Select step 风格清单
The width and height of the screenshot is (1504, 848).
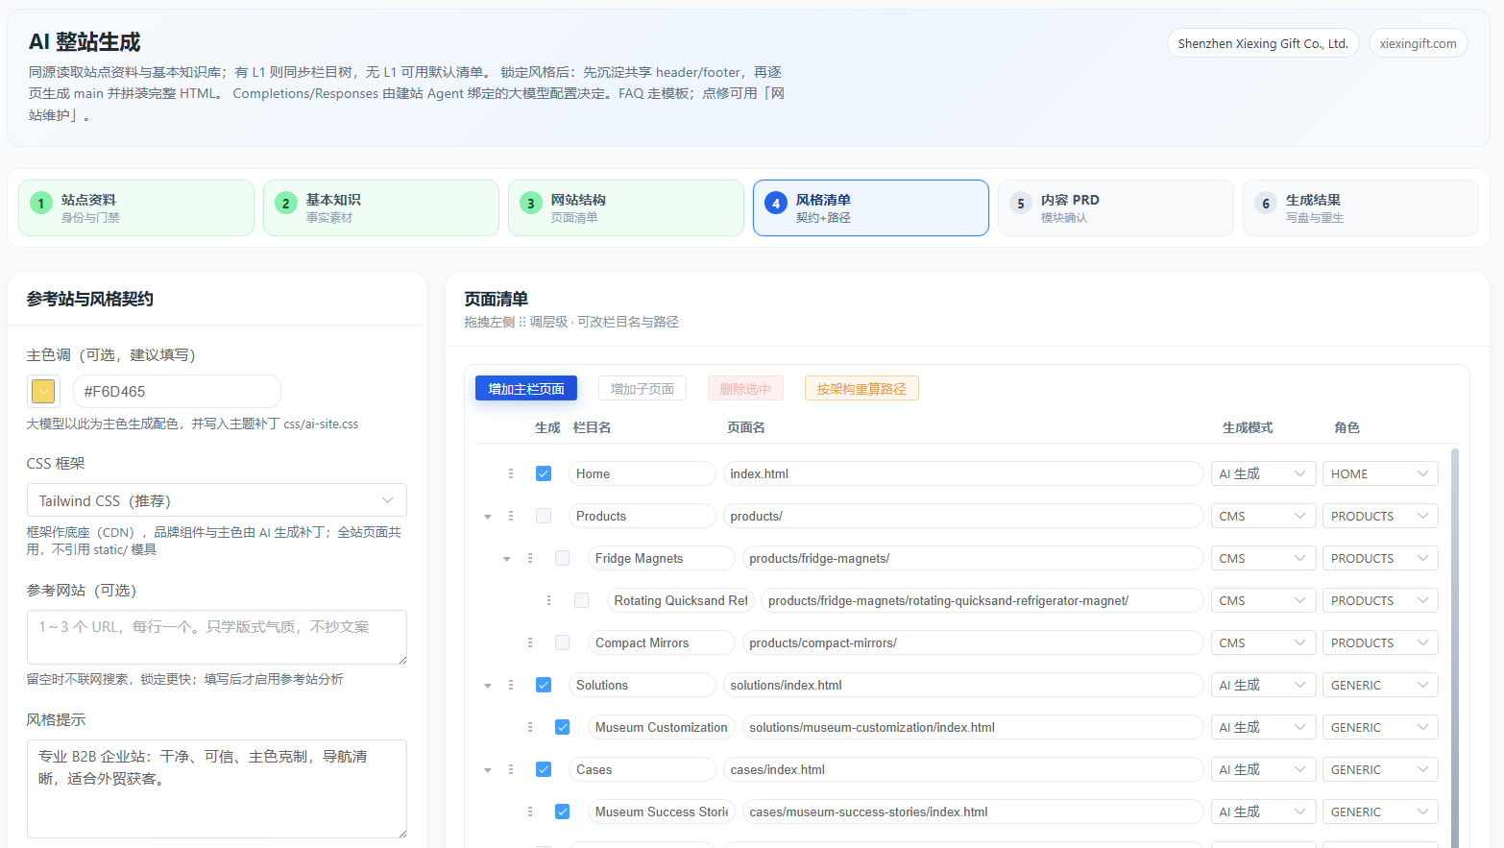(871, 207)
